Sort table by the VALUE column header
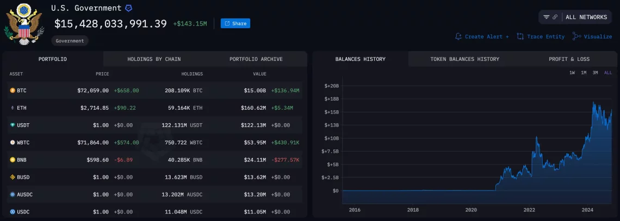This screenshot has height=221, width=620. pos(259,74)
